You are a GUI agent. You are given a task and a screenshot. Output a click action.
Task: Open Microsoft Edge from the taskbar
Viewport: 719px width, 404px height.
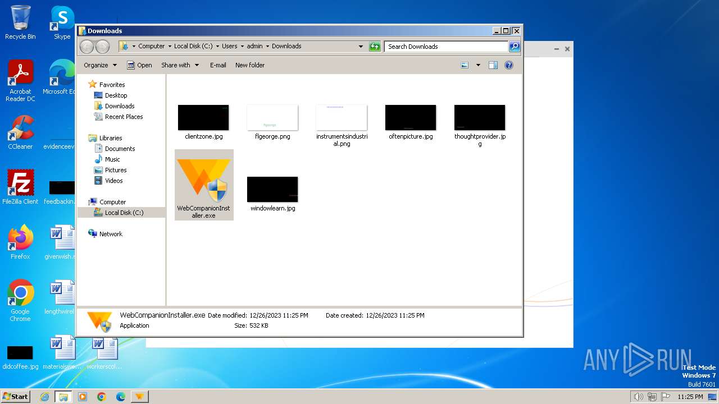point(121,397)
